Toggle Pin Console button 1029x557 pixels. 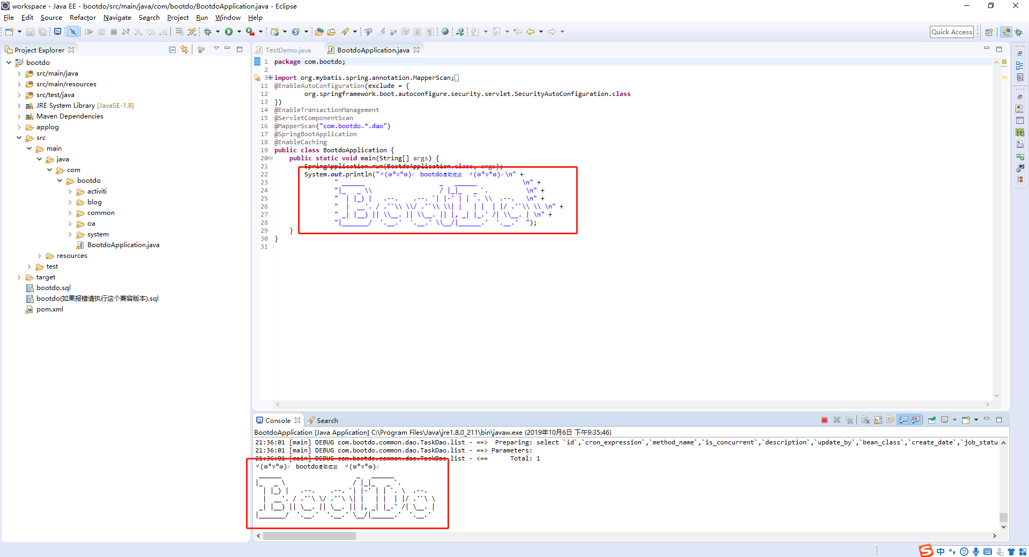pyautogui.click(x=932, y=420)
